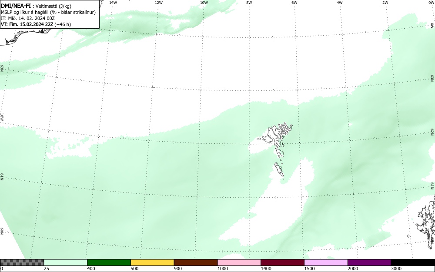Click legend value '2000'
This screenshot has width=435, height=272.
click(353, 269)
